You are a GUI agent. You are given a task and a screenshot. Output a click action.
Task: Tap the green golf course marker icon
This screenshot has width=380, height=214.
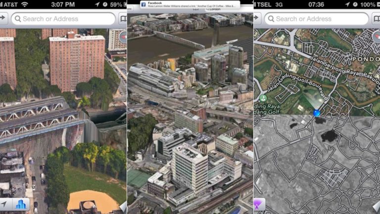[263, 98]
